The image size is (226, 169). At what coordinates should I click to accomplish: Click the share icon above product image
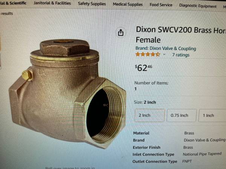[121, 32]
